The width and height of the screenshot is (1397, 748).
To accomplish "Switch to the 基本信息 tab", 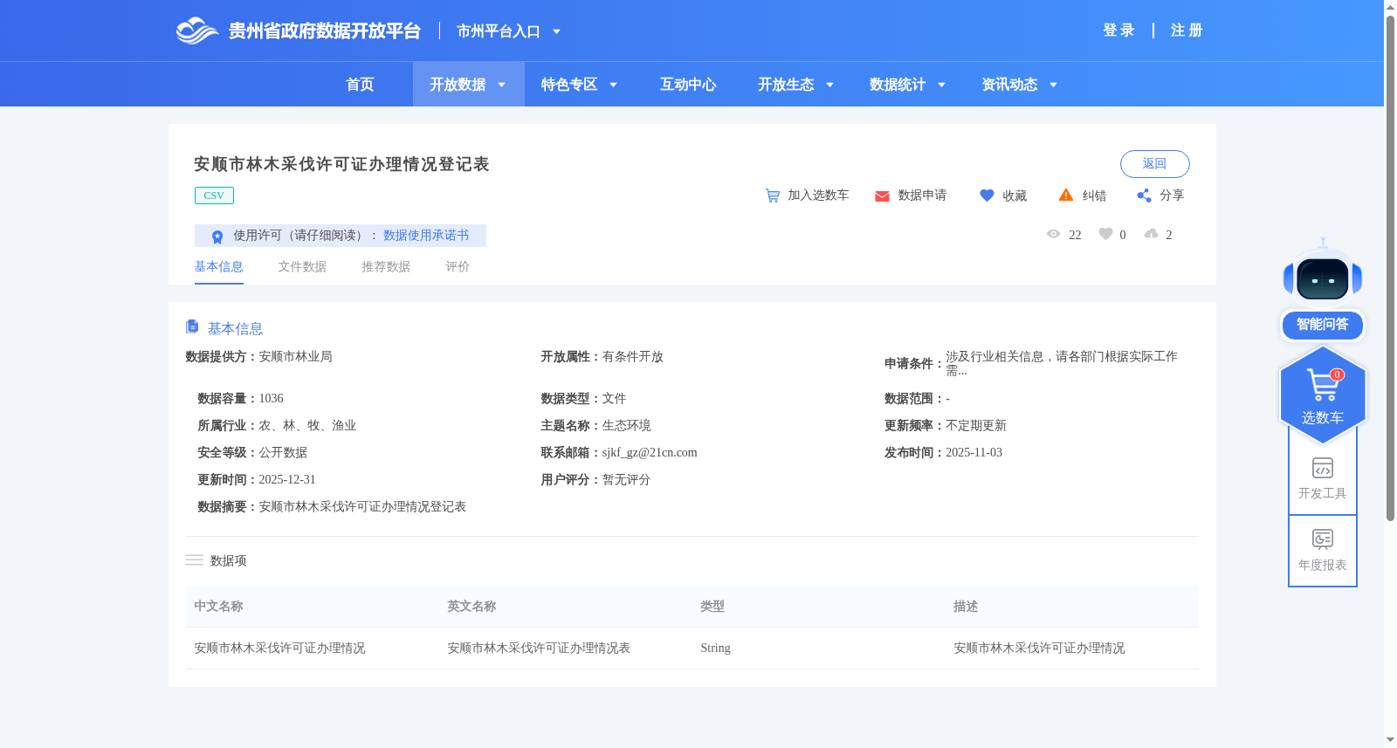I will click(218, 267).
